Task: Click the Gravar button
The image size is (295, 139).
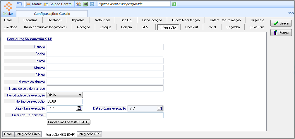Action: click(281, 23)
